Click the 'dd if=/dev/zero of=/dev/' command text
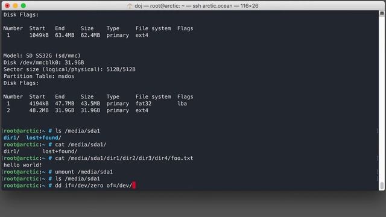 coord(93,186)
